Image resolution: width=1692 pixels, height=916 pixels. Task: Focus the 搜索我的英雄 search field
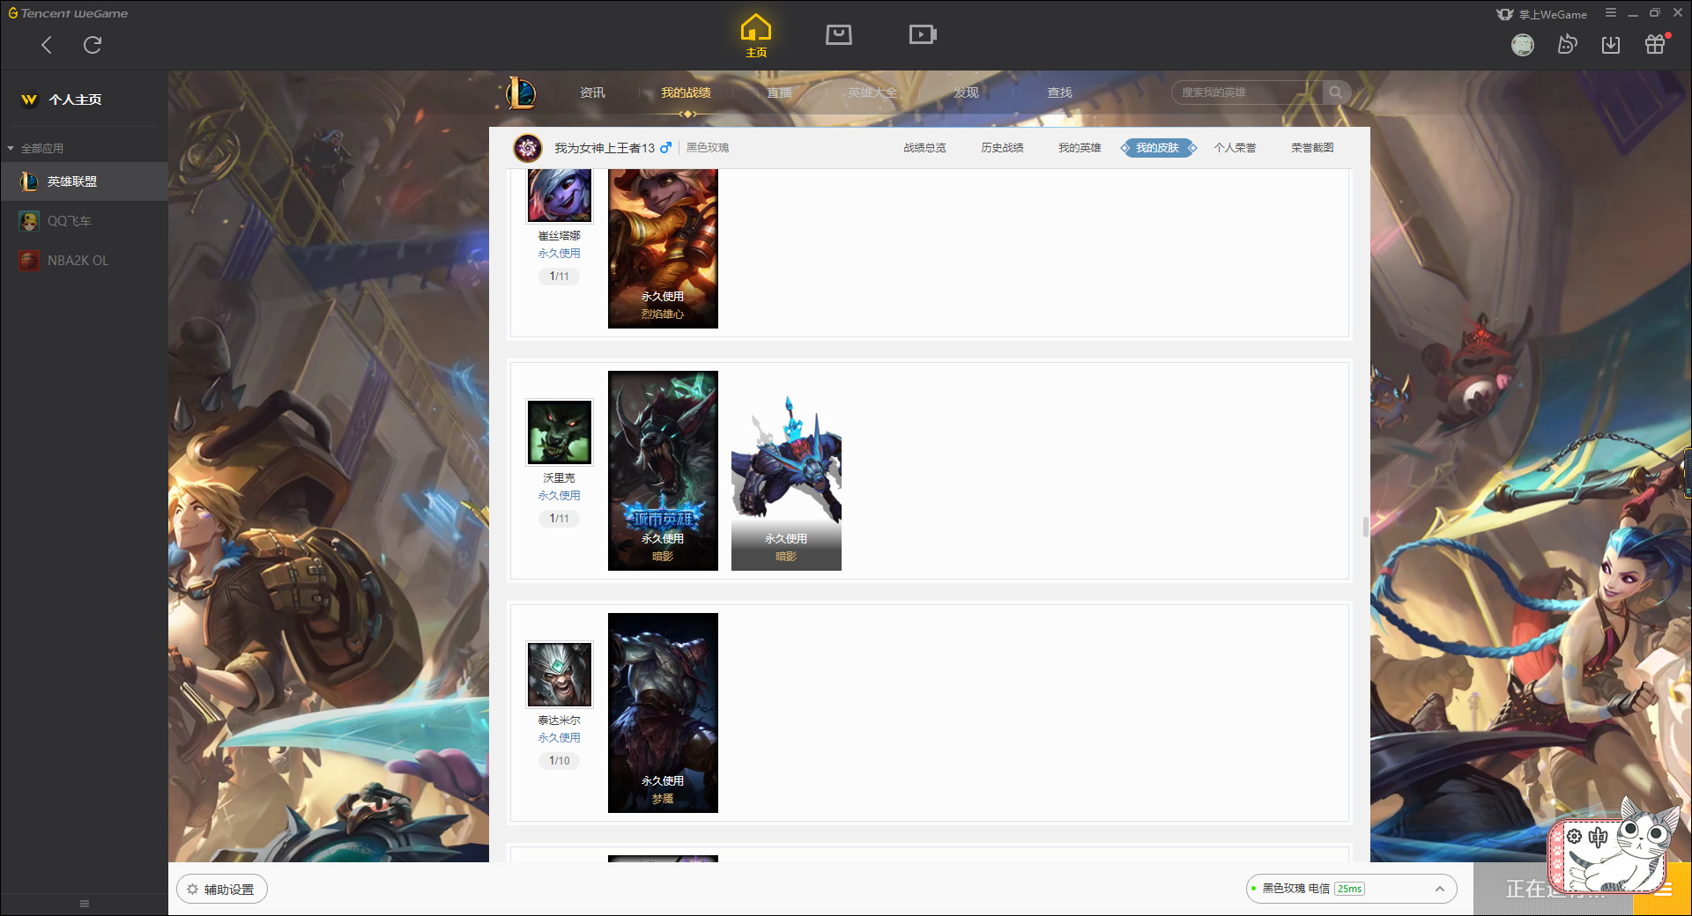pos(1247,92)
